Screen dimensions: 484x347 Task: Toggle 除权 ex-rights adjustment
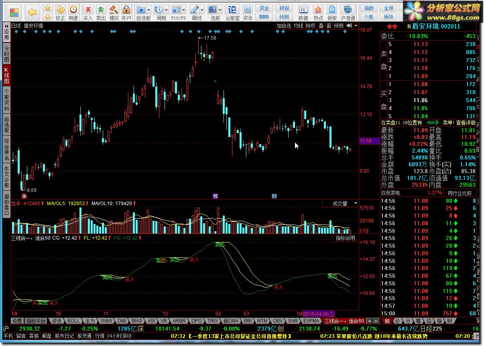pos(311,26)
